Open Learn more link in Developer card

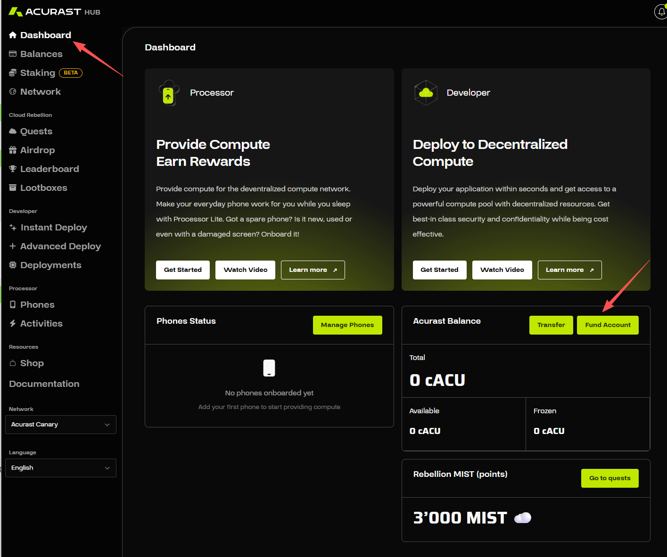pyautogui.click(x=569, y=270)
